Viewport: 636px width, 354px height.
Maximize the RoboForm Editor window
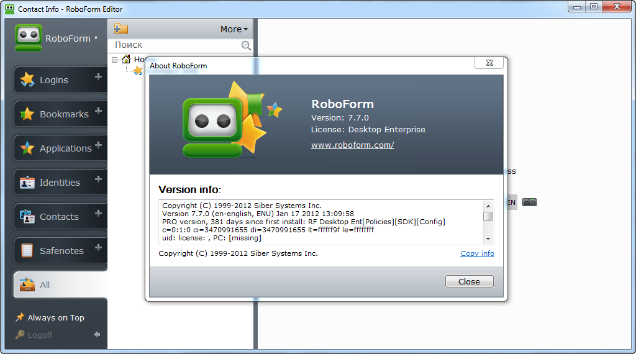[x=594, y=6]
